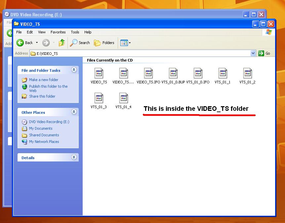285x223 pixels.
Task: Open the Views button menu
Action: click(x=125, y=43)
